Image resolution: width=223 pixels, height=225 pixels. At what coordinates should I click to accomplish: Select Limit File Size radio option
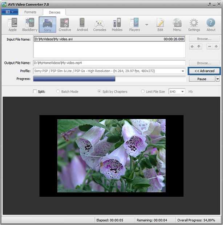142,91
